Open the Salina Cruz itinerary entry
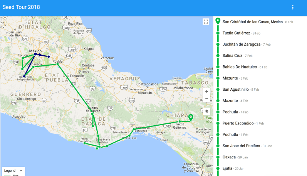Image resolution: width=307 pixels, height=176 pixels. (232, 56)
